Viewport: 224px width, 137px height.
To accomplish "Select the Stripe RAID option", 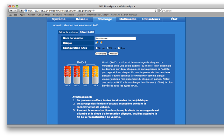I will click(97, 48).
